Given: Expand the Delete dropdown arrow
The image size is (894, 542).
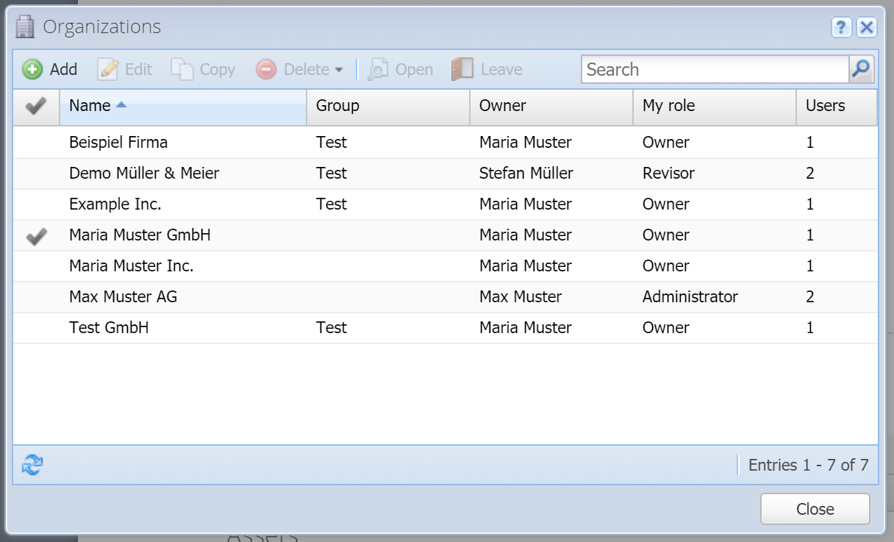Looking at the screenshot, I should click(x=338, y=70).
